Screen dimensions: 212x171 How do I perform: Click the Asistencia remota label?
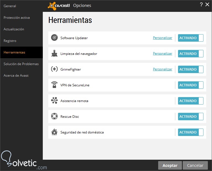tap(74, 101)
